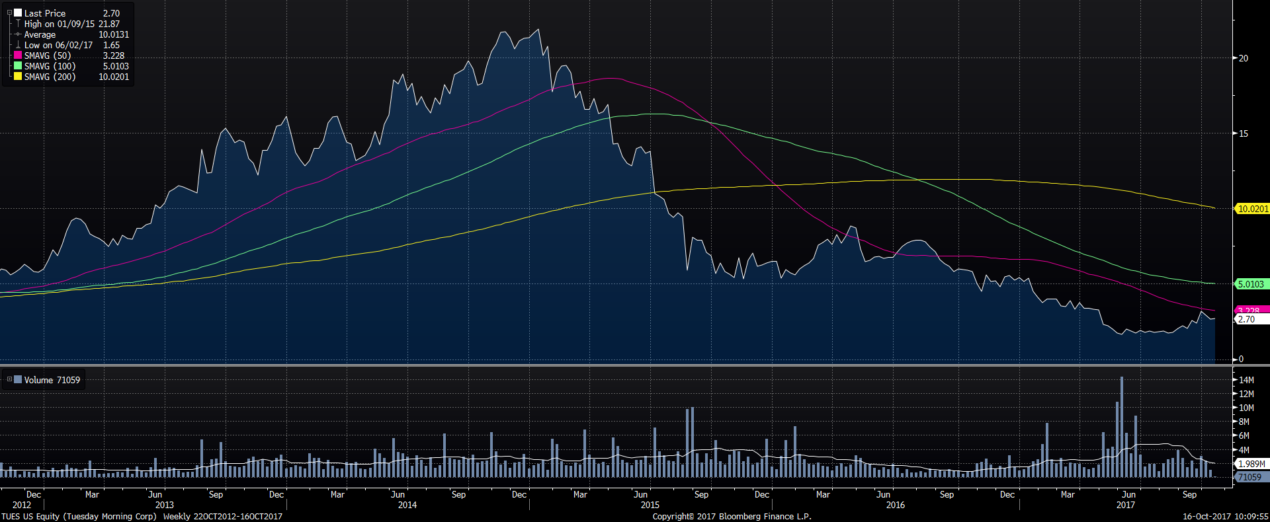Click the white Last Price color swatch
Viewport: 1270px width, 522px height.
(x=18, y=13)
